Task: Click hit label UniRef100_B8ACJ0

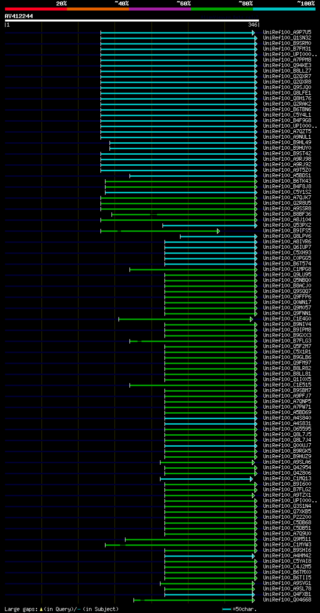Action: 287,285
